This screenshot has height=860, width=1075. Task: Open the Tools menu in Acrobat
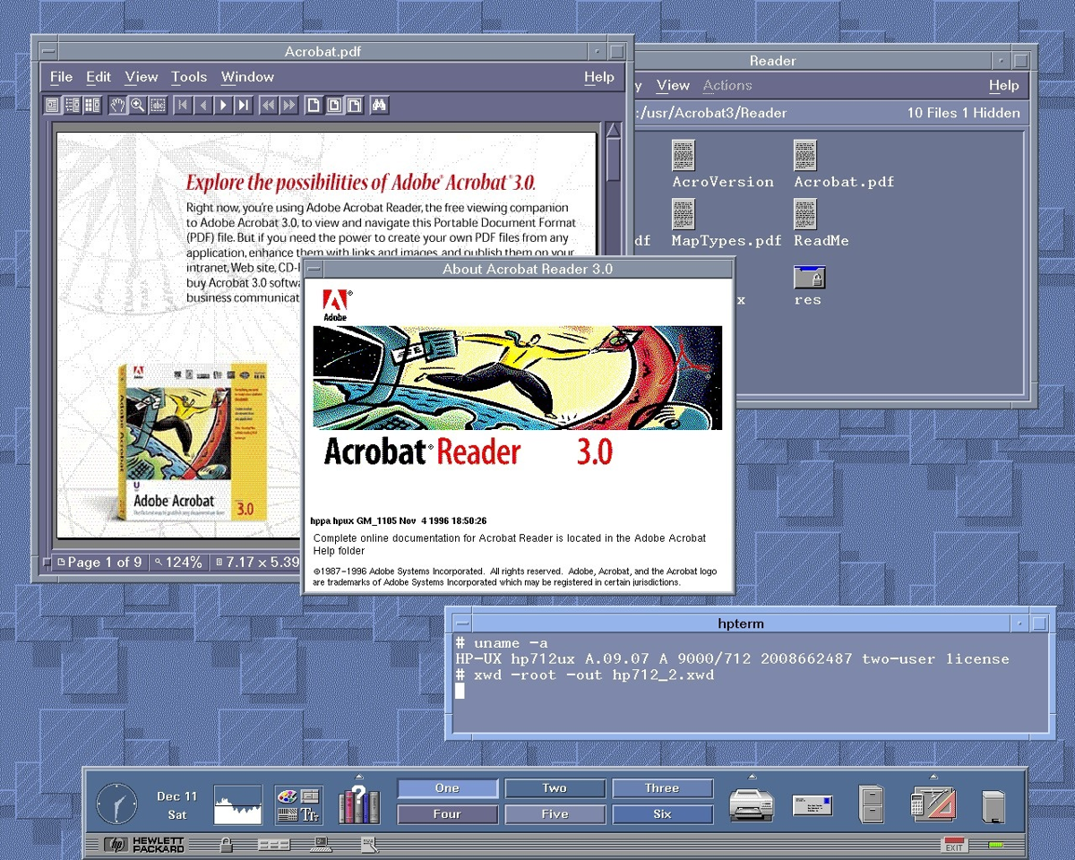coord(188,77)
